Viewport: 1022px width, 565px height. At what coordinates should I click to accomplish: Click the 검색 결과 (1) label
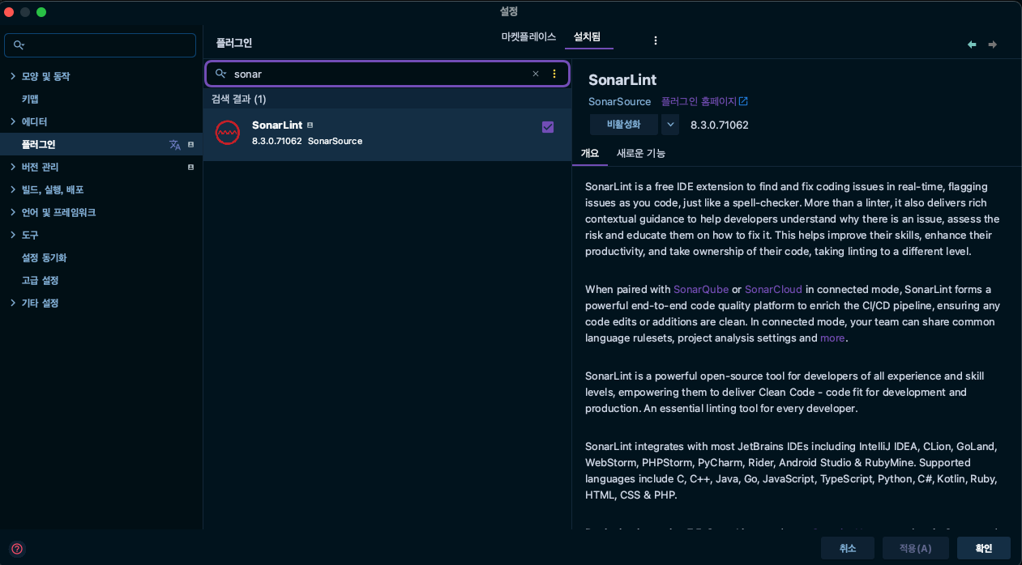(238, 99)
